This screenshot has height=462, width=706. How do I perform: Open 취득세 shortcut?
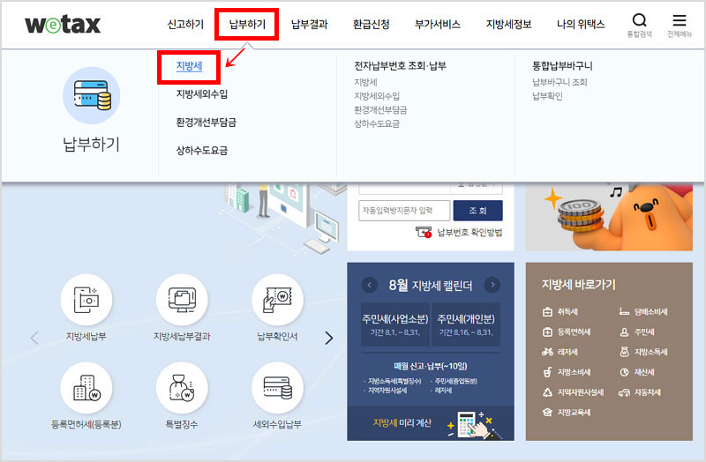pos(560,312)
